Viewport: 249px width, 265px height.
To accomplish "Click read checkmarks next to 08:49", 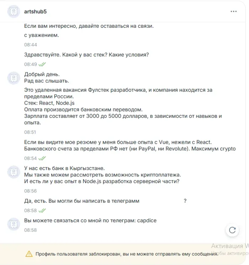I will click(42, 64).
